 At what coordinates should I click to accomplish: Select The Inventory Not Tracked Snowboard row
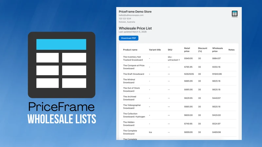pyautogui.click(x=179, y=58)
